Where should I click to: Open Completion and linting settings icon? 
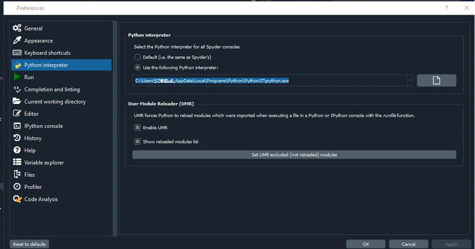coord(17,89)
